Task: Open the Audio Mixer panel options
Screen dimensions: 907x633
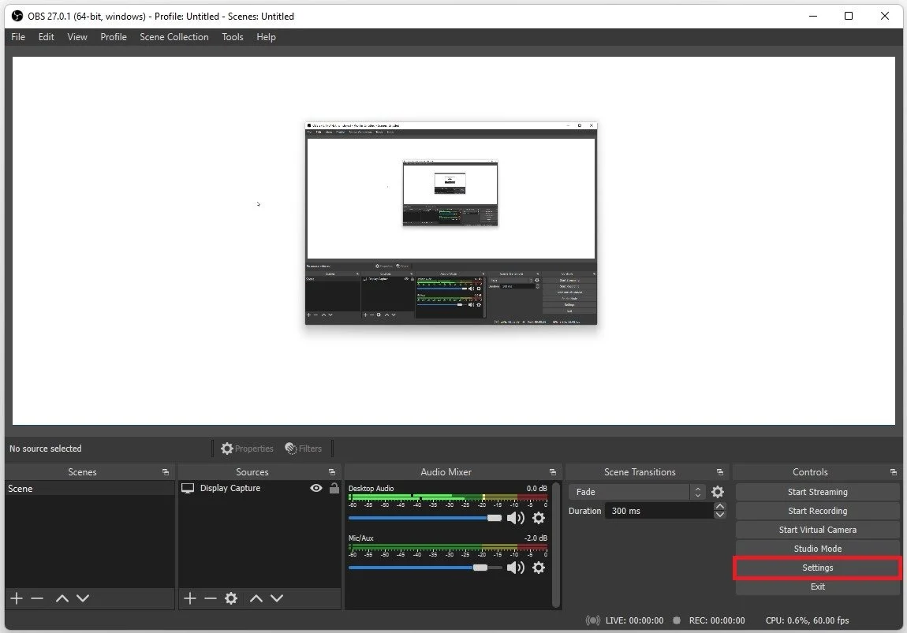Action: (553, 471)
